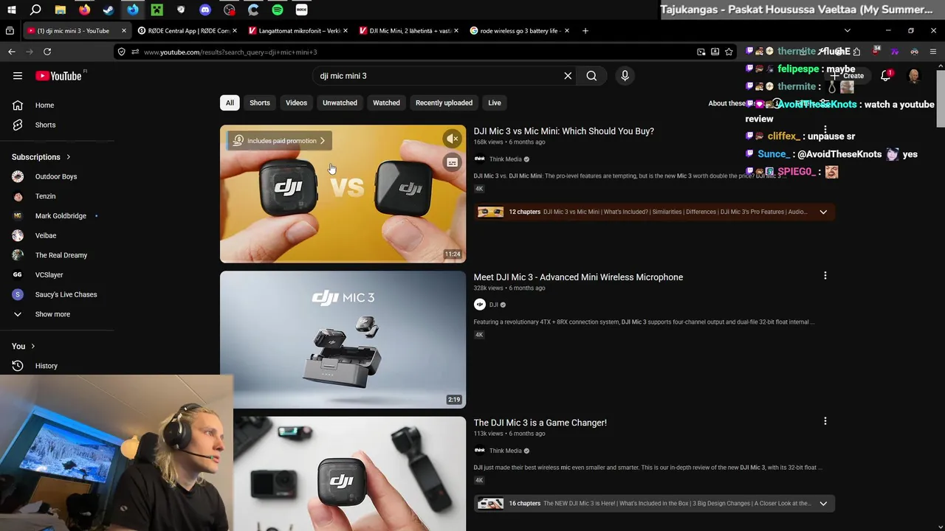Run search with the magnifier button
Screen dimensions: 945x531
(591, 76)
